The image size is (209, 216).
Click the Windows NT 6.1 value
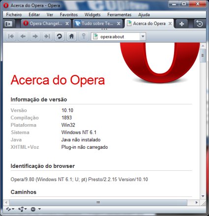[x=79, y=133]
